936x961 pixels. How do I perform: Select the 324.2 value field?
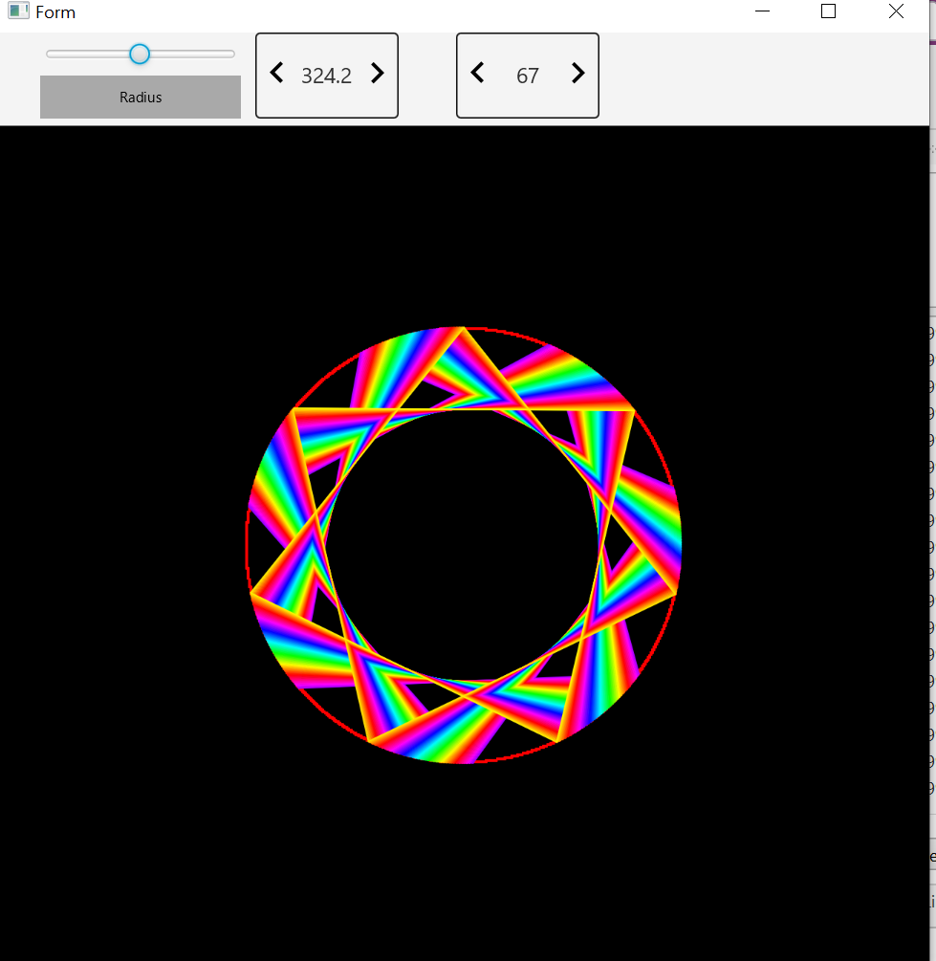(327, 76)
